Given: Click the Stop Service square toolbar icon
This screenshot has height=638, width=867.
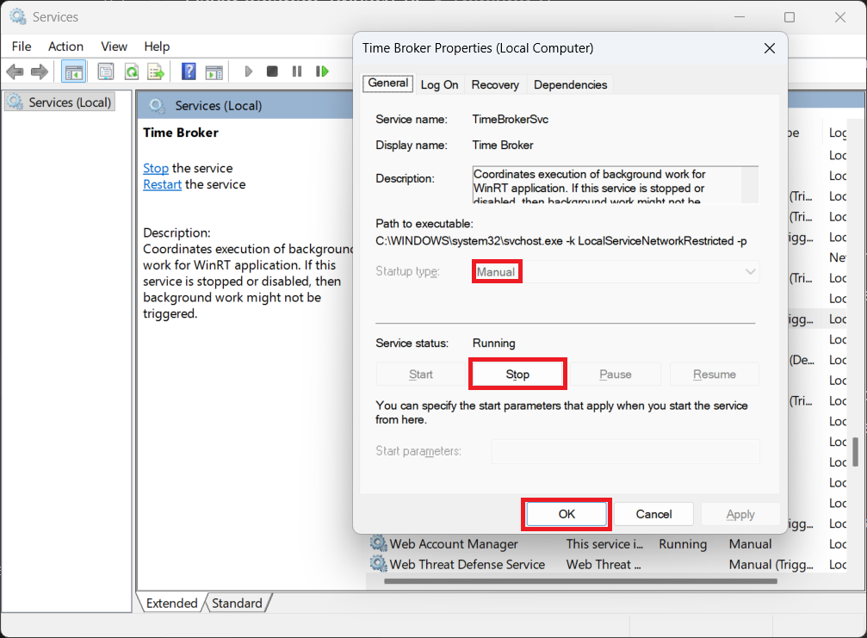Looking at the screenshot, I should coord(272,71).
